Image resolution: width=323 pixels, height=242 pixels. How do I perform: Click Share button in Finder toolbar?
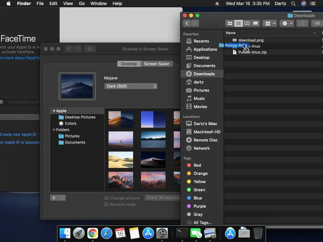pos(302,23)
